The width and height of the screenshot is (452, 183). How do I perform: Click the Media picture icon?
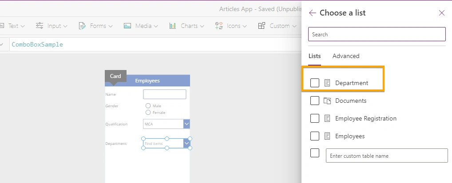(x=127, y=26)
